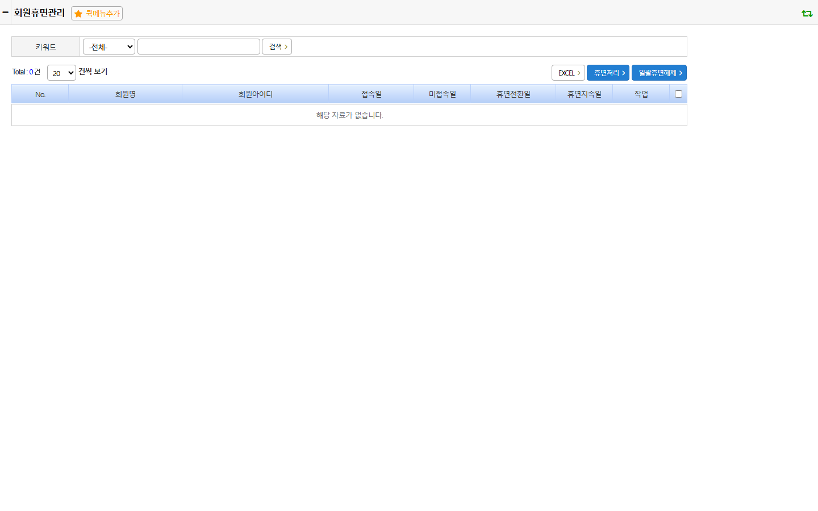Viewport: 818px width, 511px height.
Task: Open the -전체- keyword dropdown
Action: point(109,47)
